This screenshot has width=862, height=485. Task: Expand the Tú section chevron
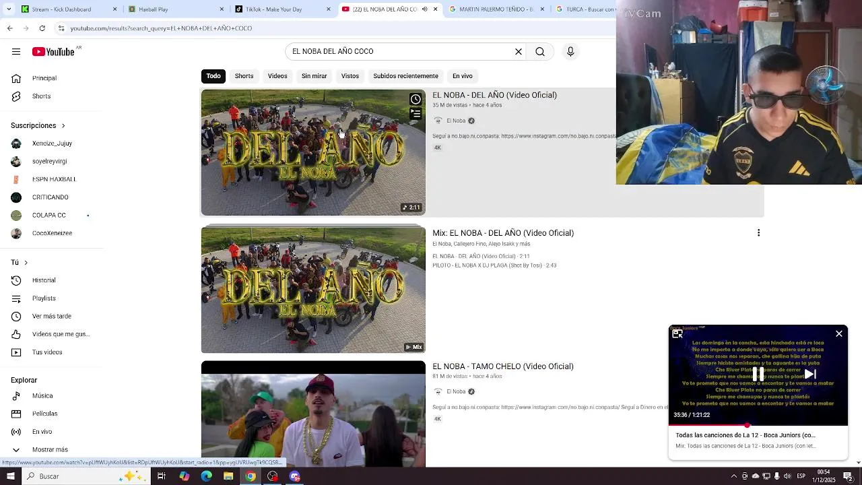click(x=26, y=263)
